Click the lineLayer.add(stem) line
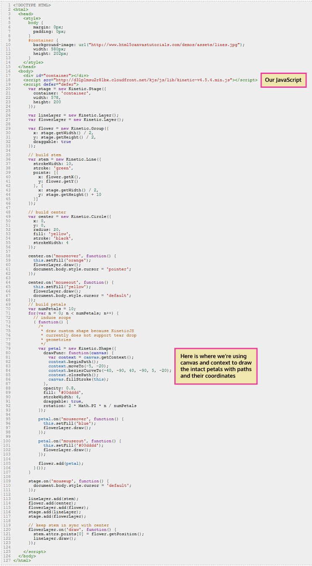Screen dimensions: 312x566 (53, 498)
